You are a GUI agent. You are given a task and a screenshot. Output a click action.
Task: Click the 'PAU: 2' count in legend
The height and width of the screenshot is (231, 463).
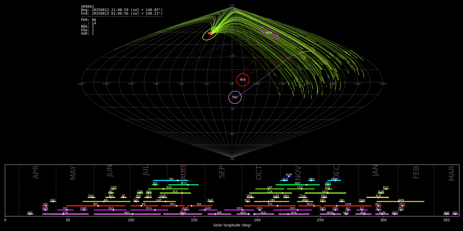pyautogui.click(x=87, y=30)
